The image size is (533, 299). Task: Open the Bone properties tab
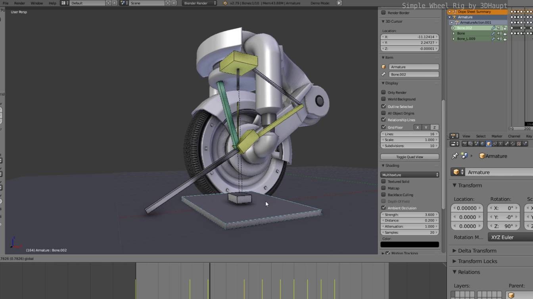click(506, 144)
